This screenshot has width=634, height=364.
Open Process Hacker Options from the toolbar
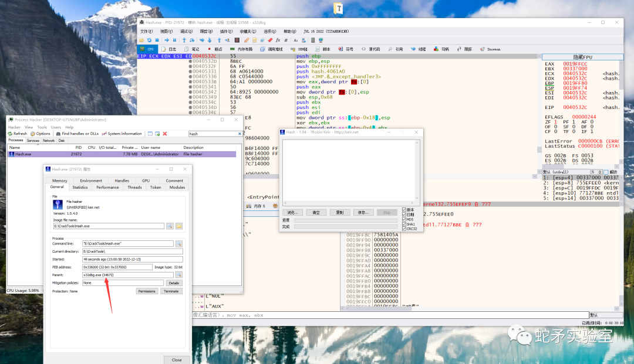coord(40,134)
